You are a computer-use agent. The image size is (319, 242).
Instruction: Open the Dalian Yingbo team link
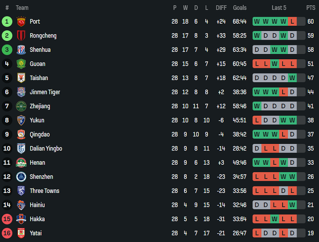click(x=46, y=148)
